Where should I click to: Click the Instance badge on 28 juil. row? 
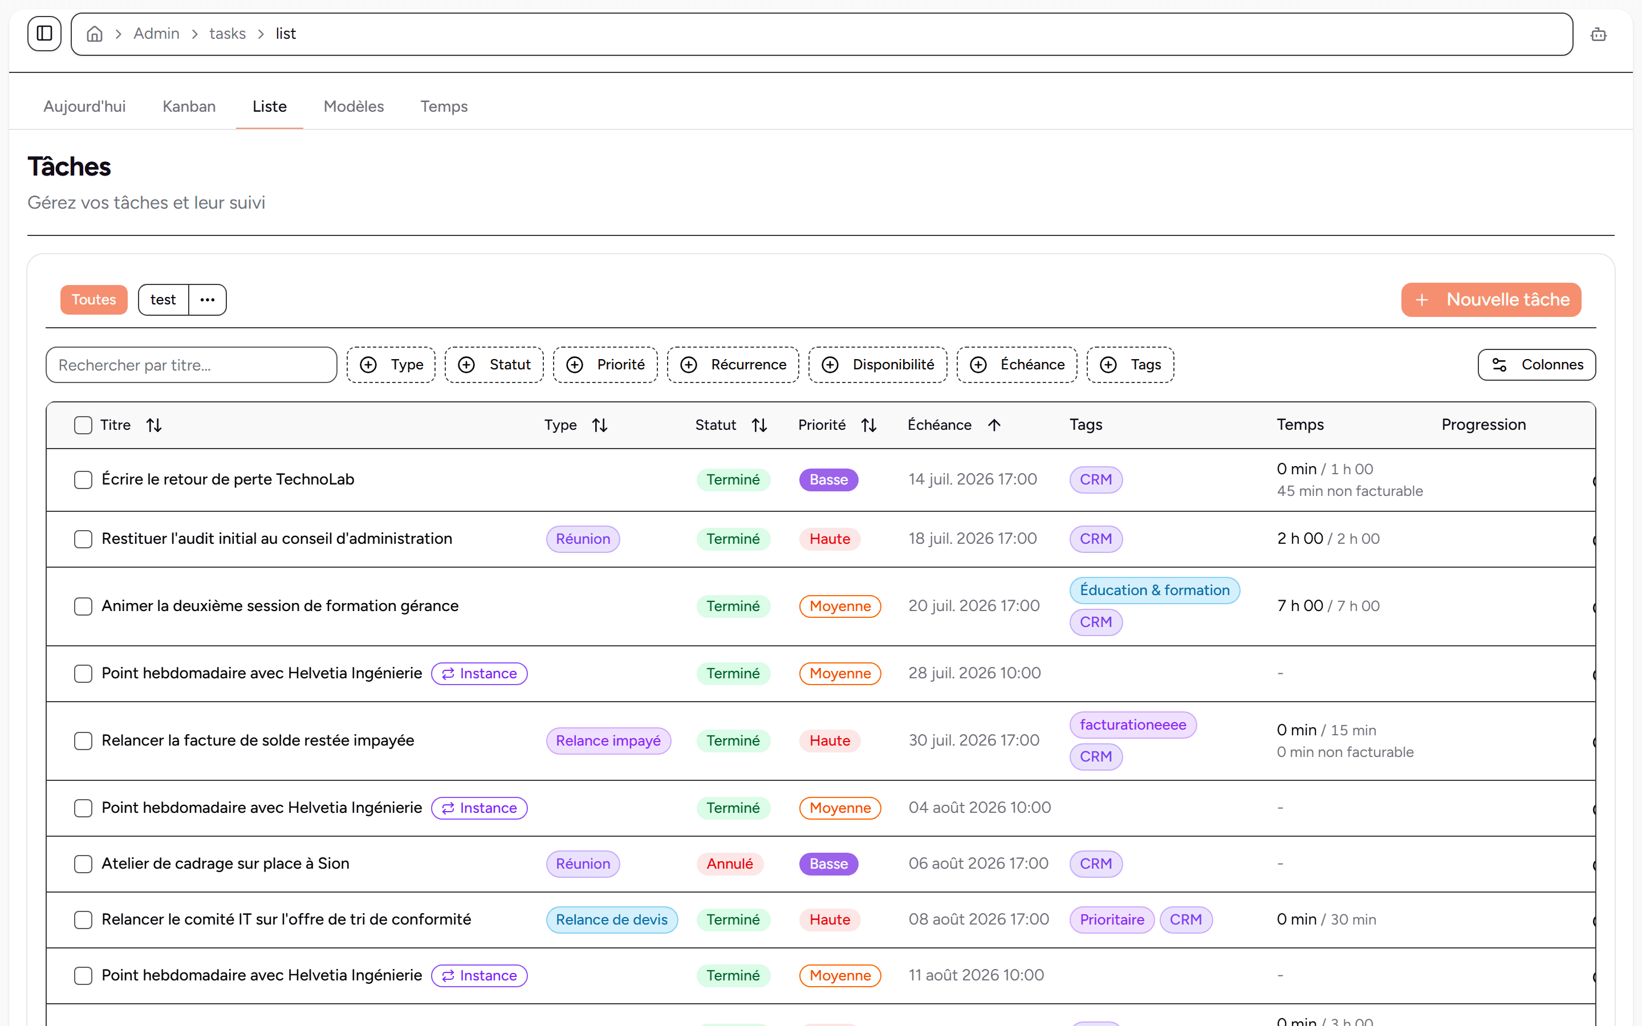pyautogui.click(x=479, y=674)
